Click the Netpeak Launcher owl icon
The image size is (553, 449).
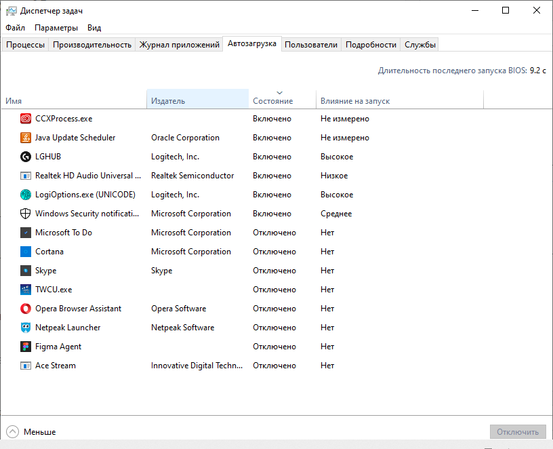26,328
